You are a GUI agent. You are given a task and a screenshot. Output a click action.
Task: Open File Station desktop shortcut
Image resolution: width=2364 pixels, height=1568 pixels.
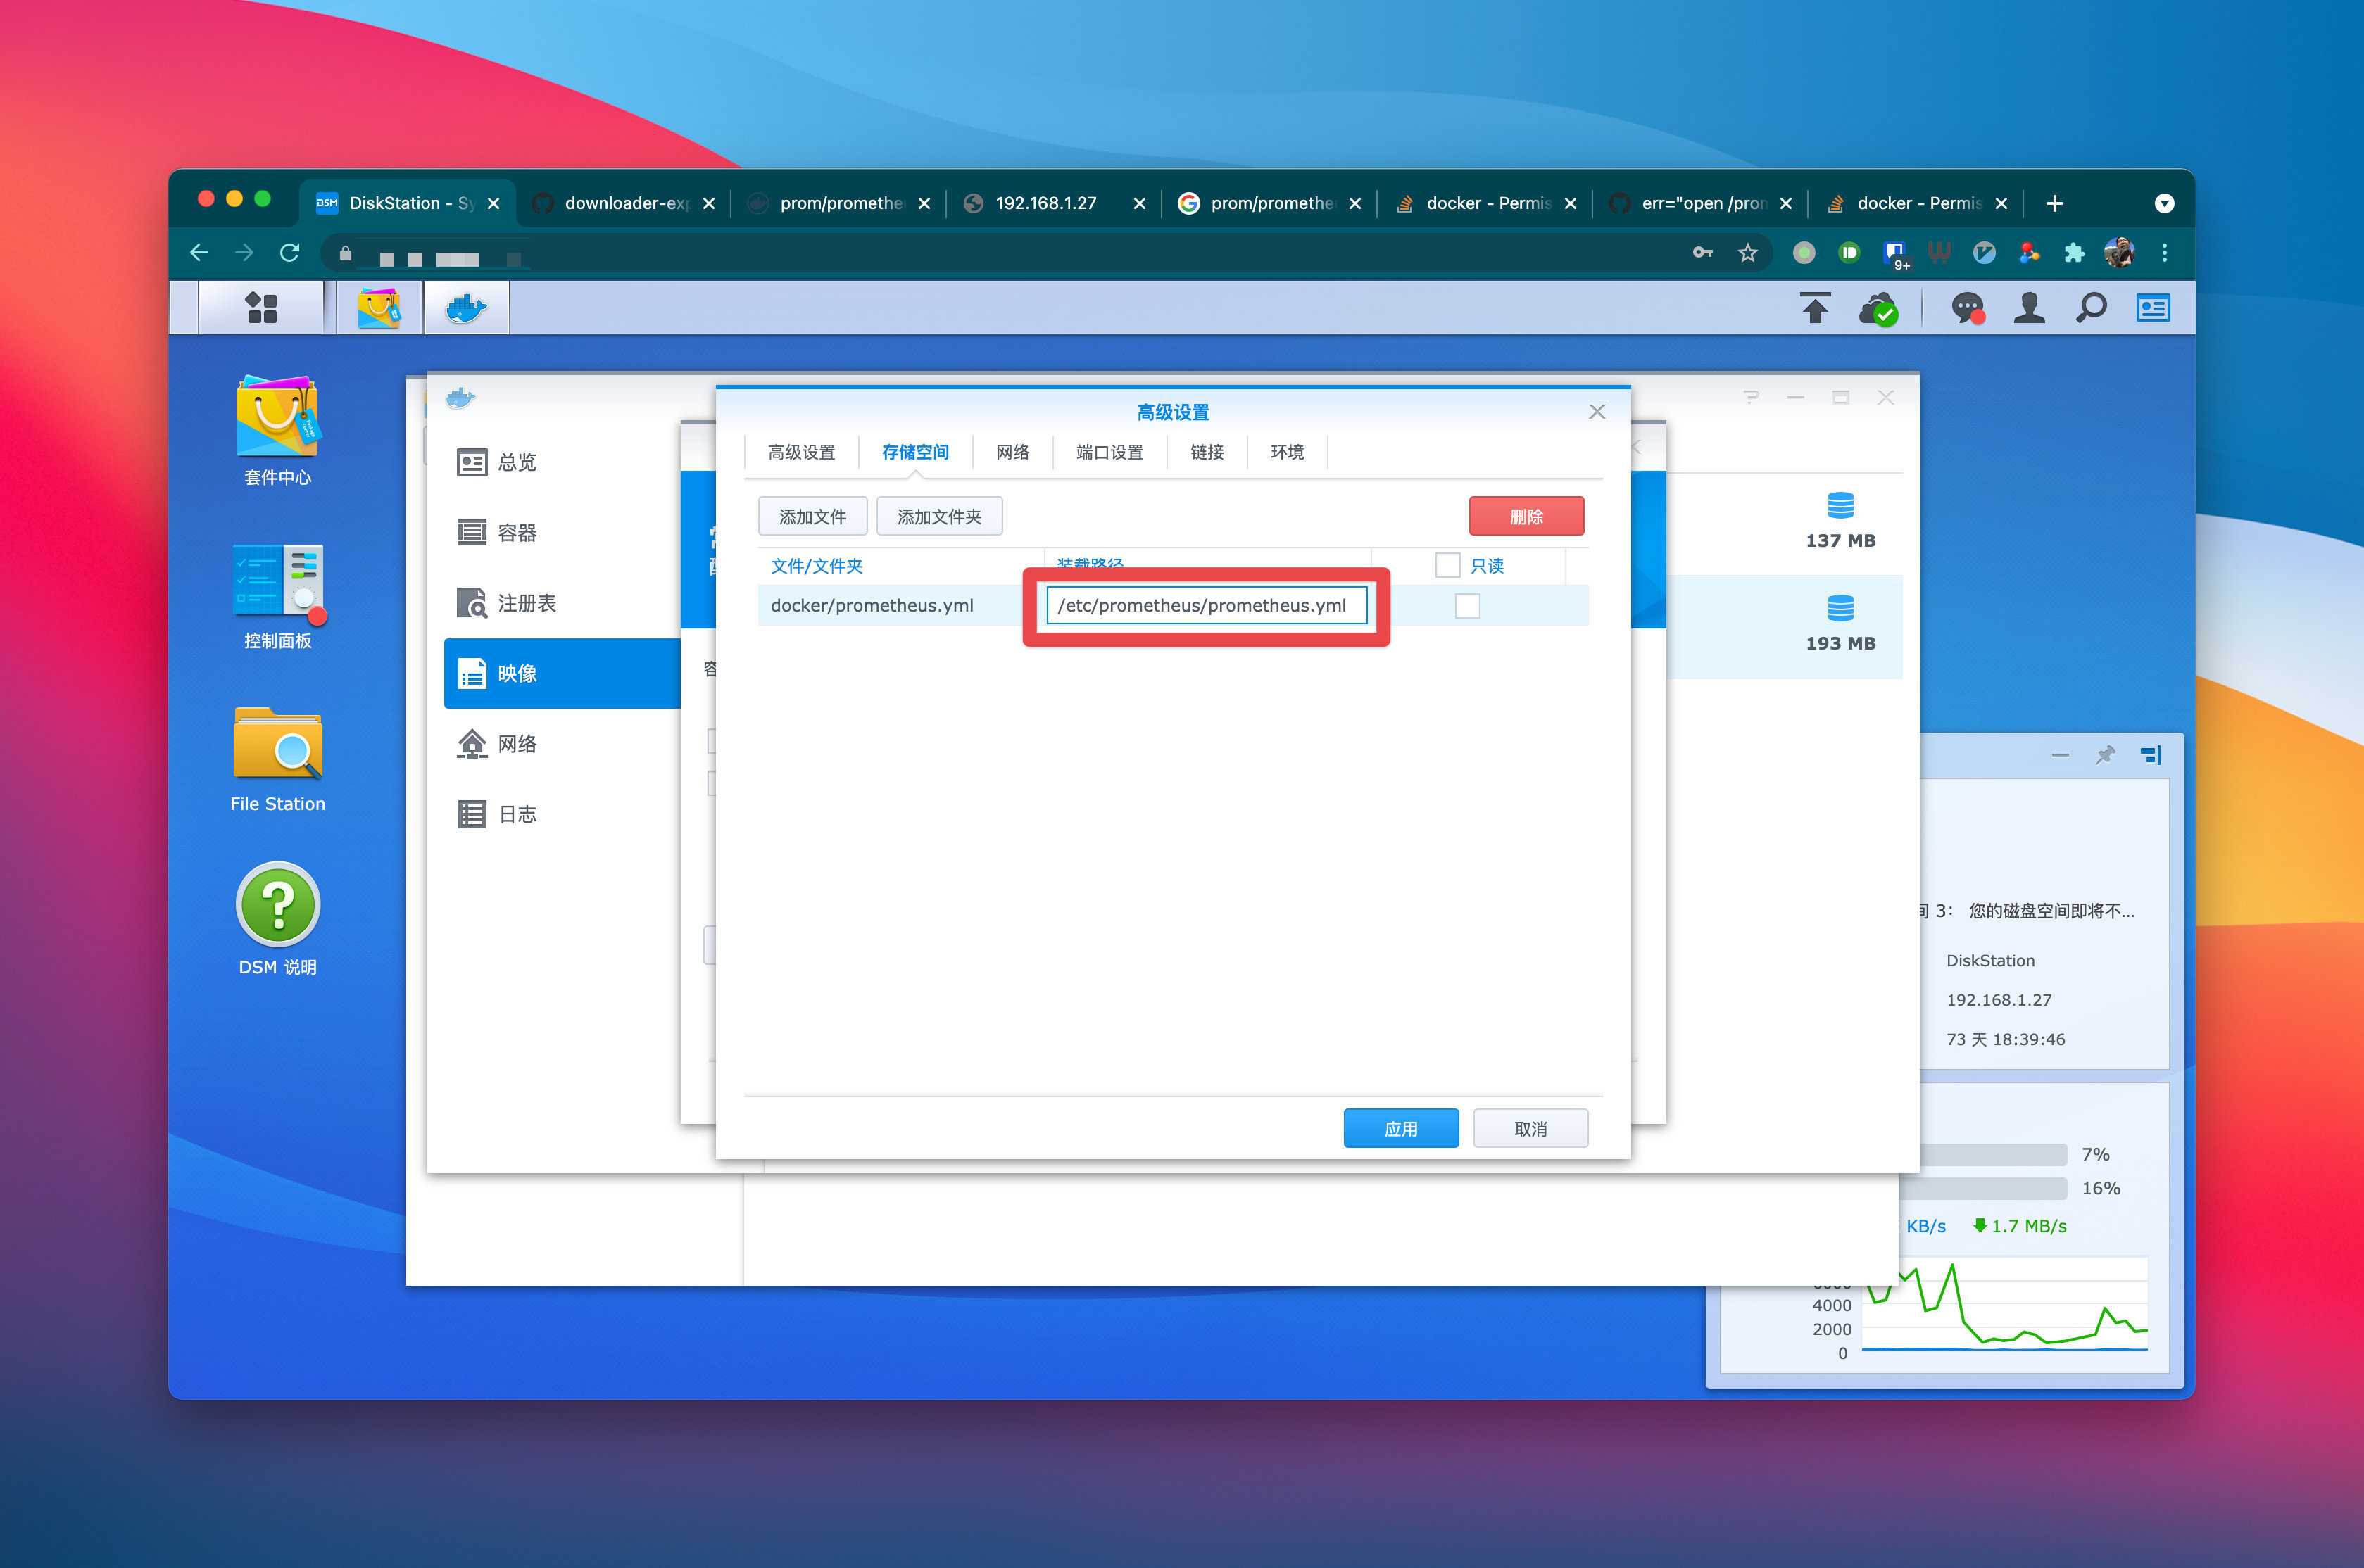click(277, 760)
